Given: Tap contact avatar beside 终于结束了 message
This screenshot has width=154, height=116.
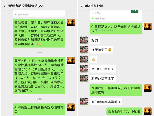Looking at the screenshot, I should (x=84, y=50).
